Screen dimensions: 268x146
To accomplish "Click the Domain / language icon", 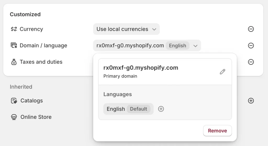I will 14,45.
